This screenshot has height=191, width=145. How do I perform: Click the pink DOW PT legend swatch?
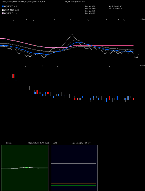[x=3, y=13]
